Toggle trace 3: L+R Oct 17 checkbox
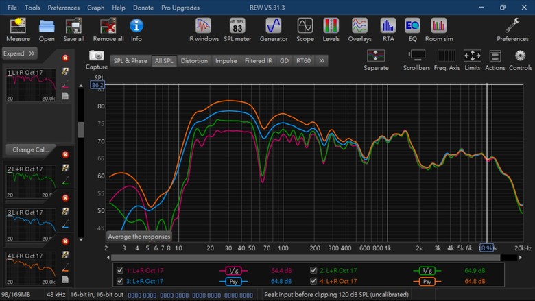 click(120, 281)
